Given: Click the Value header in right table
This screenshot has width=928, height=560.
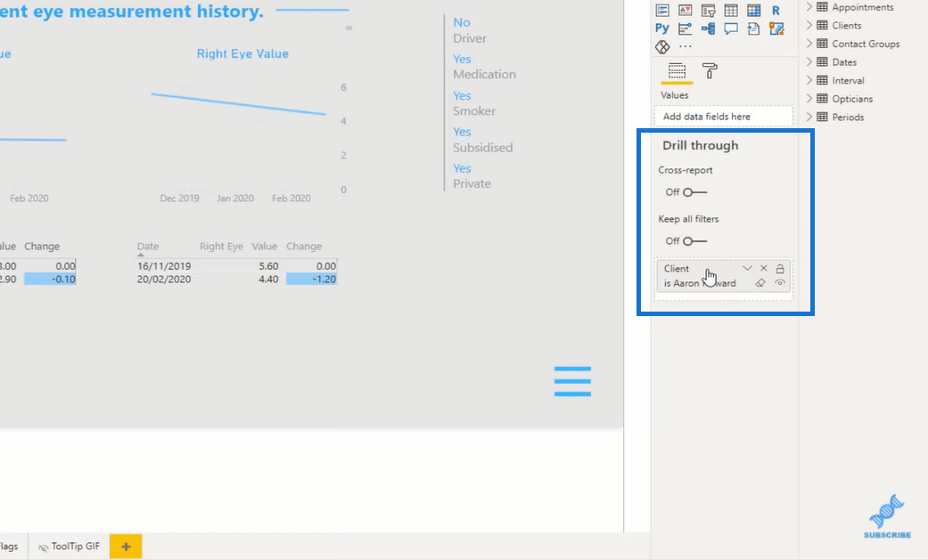Looking at the screenshot, I should 265,246.
